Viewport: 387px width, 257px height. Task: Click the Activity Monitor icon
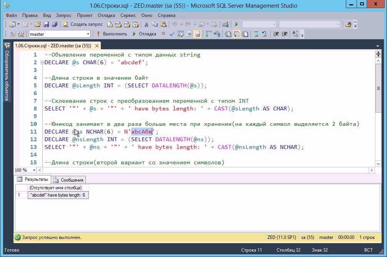tap(225, 25)
